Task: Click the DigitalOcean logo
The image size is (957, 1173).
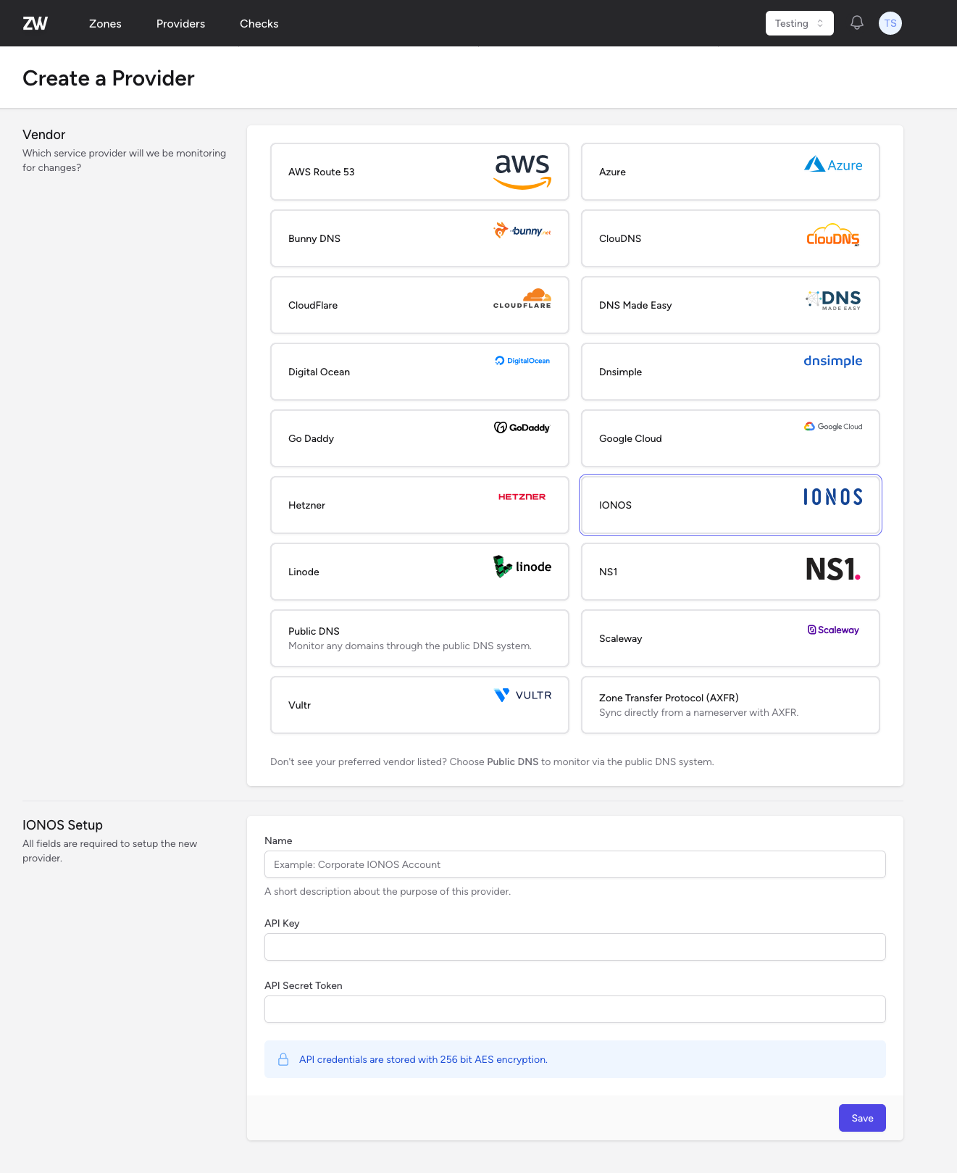Action: coord(522,361)
